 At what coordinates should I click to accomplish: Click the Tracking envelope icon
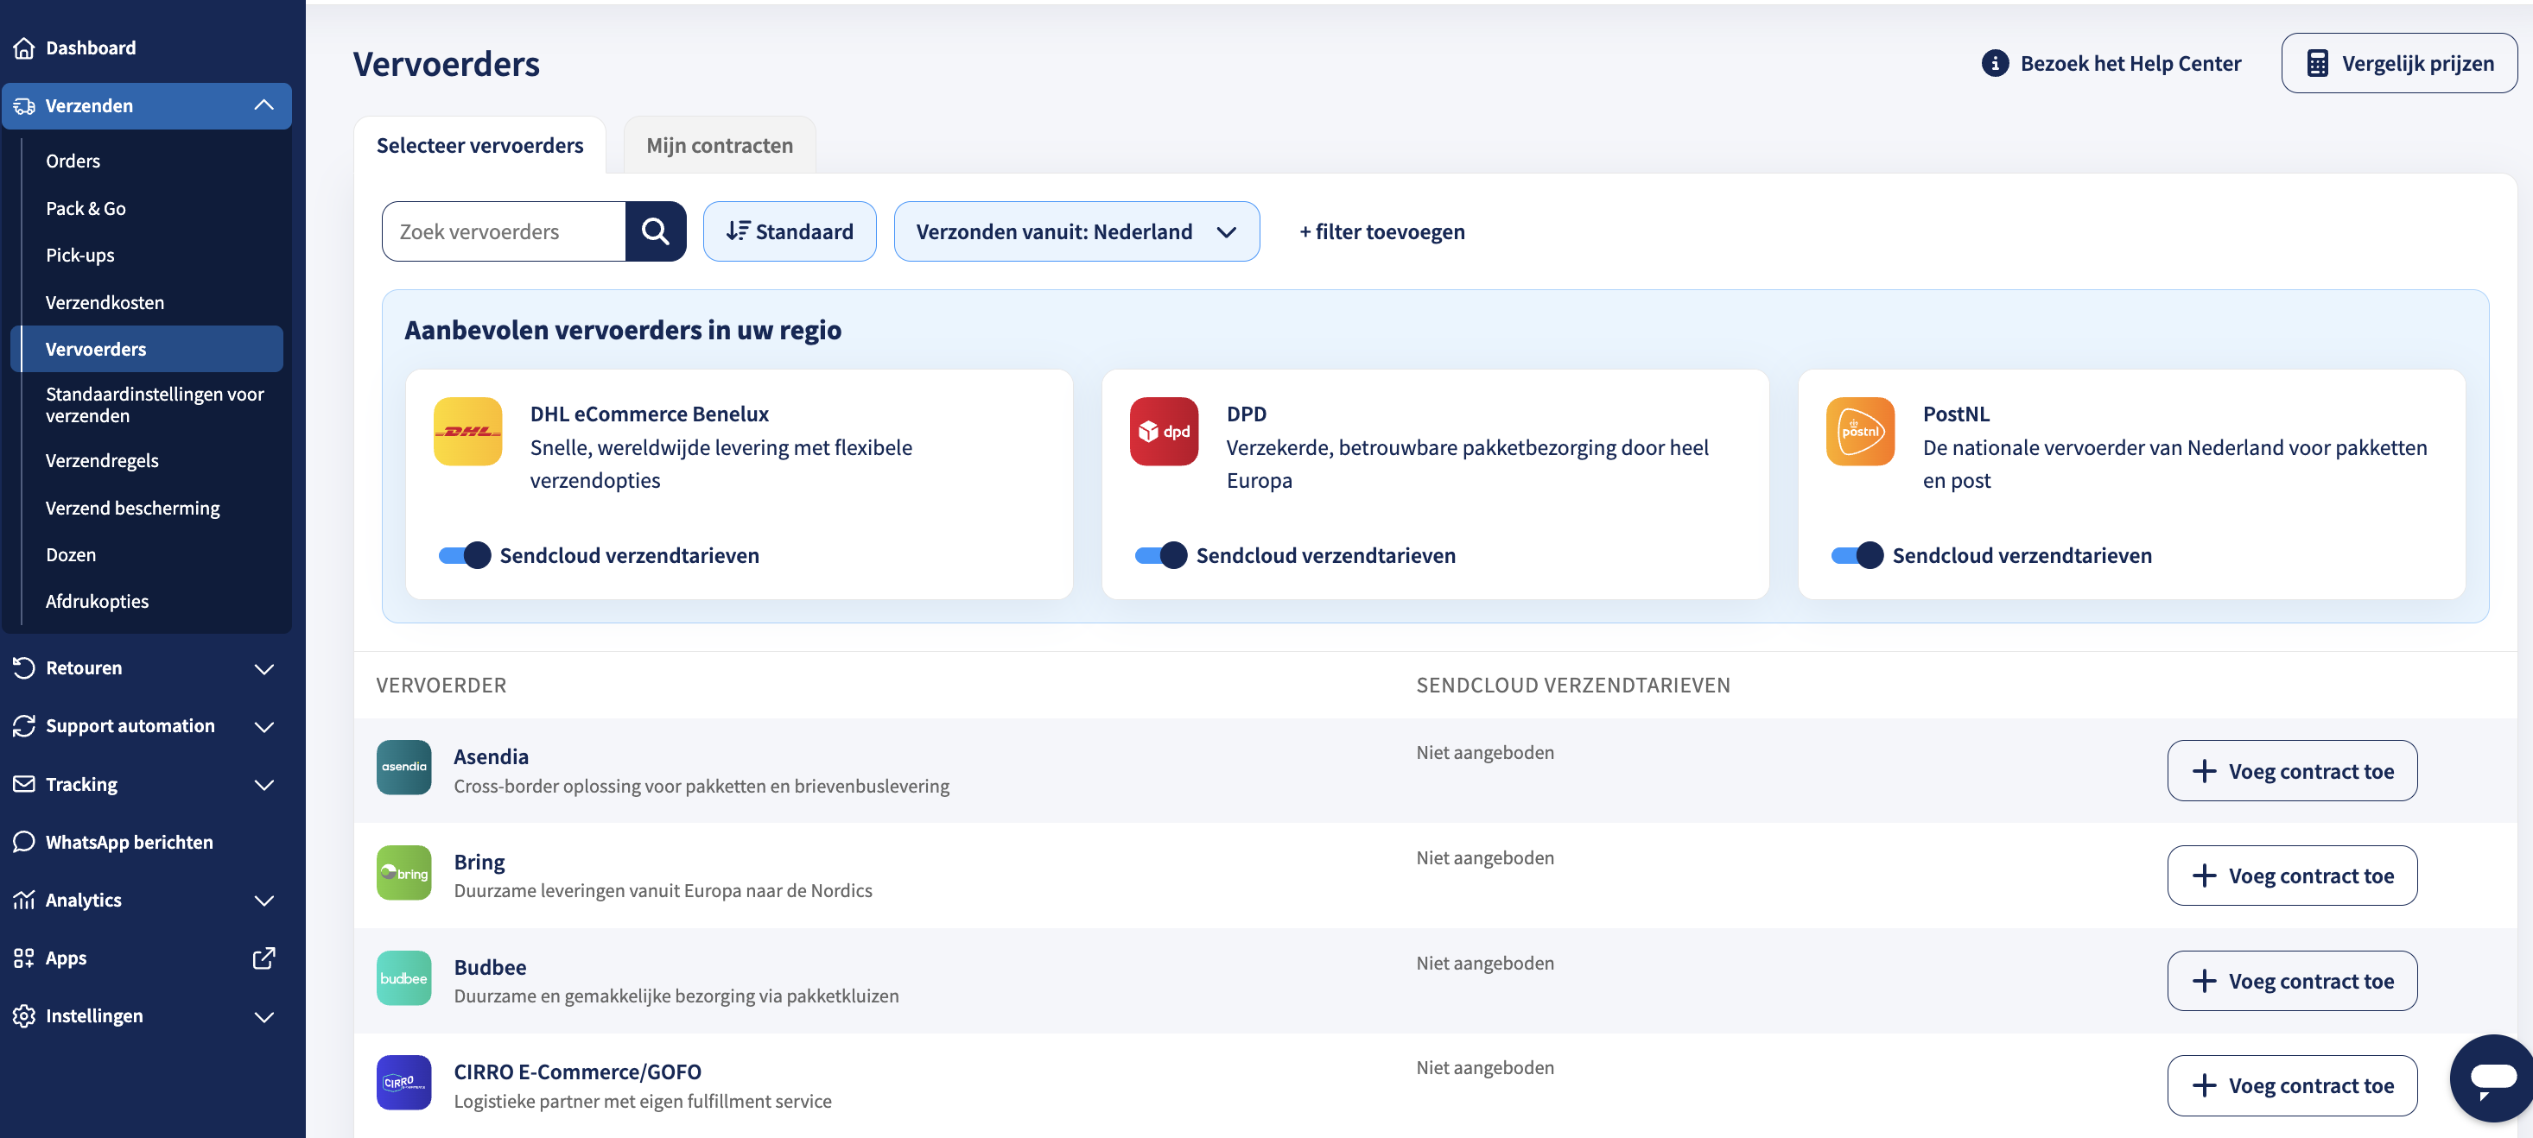point(23,783)
